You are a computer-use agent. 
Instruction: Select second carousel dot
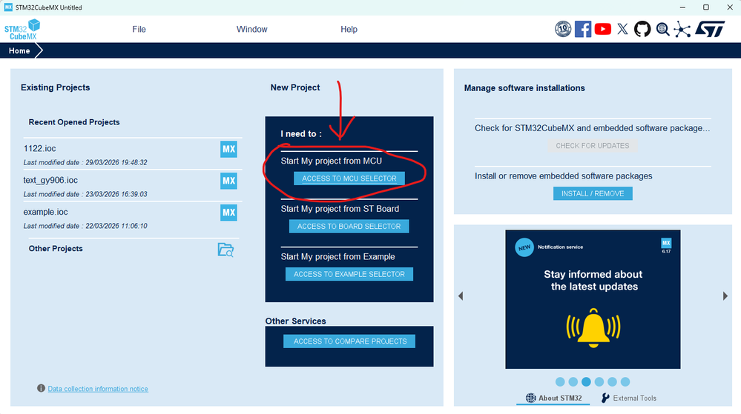tap(573, 381)
